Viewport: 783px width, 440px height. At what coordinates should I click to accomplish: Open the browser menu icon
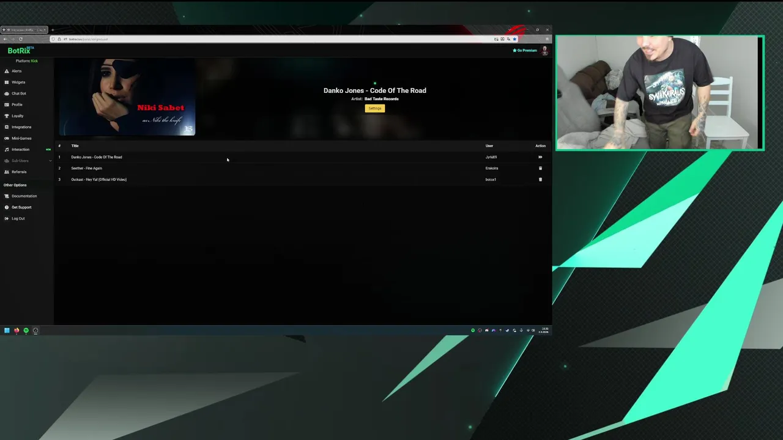coord(547,39)
